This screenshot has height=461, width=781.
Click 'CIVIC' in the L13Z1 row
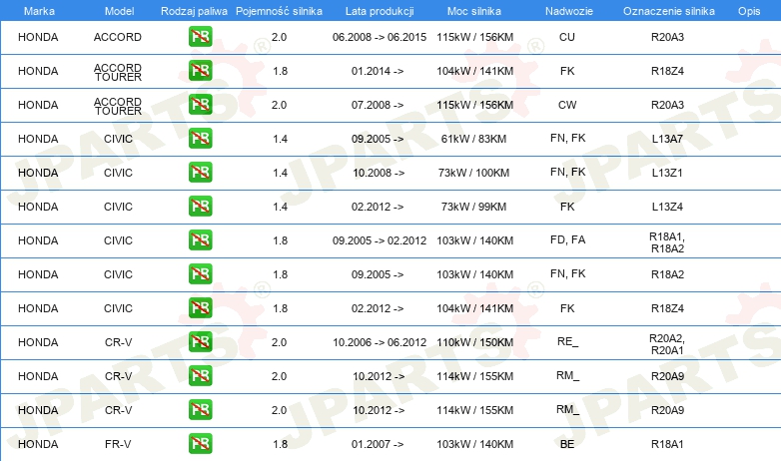(118, 173)
